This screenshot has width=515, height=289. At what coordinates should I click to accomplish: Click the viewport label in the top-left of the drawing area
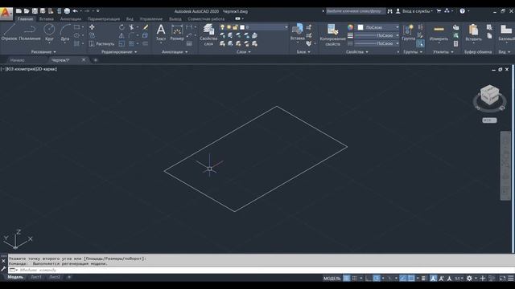[x=30, y=69]
